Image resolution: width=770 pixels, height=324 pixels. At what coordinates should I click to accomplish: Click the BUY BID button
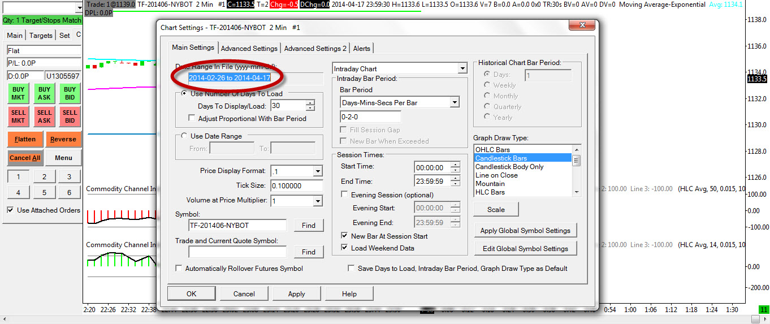[70, 93]
